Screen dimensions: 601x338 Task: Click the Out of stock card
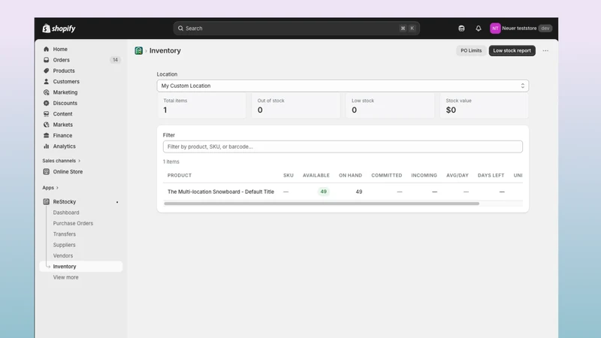tap(295, 106)
